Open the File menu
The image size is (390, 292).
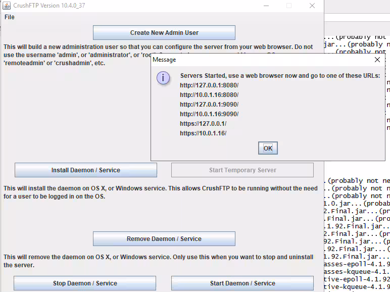10,17
